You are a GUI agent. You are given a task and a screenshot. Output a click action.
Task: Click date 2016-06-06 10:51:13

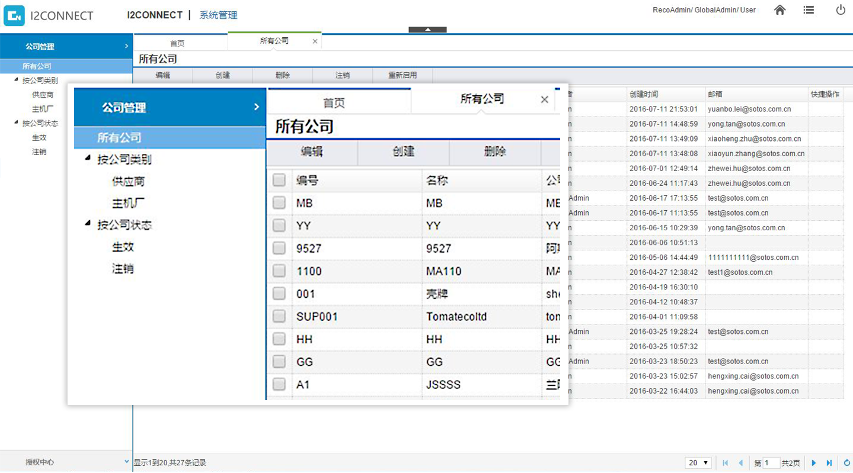[x=664, y=243]
